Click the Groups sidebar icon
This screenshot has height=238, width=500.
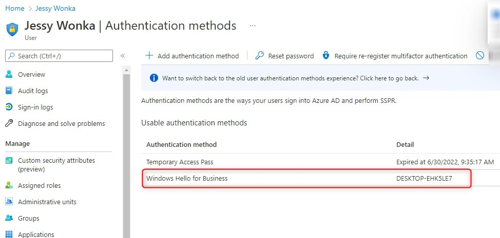coord(9,218)
